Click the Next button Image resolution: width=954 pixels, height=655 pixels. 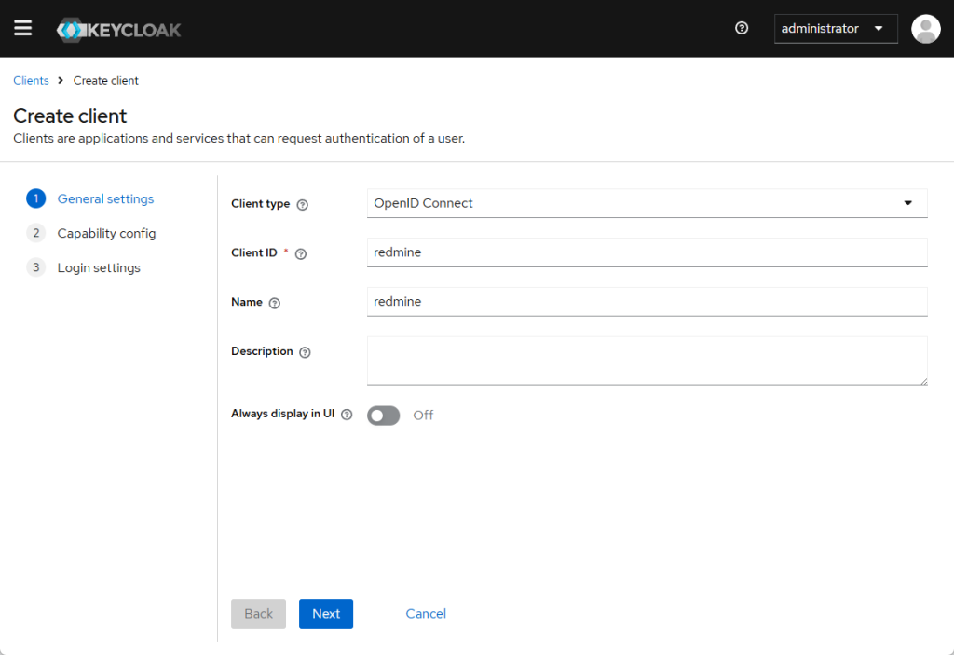(325, 614)
